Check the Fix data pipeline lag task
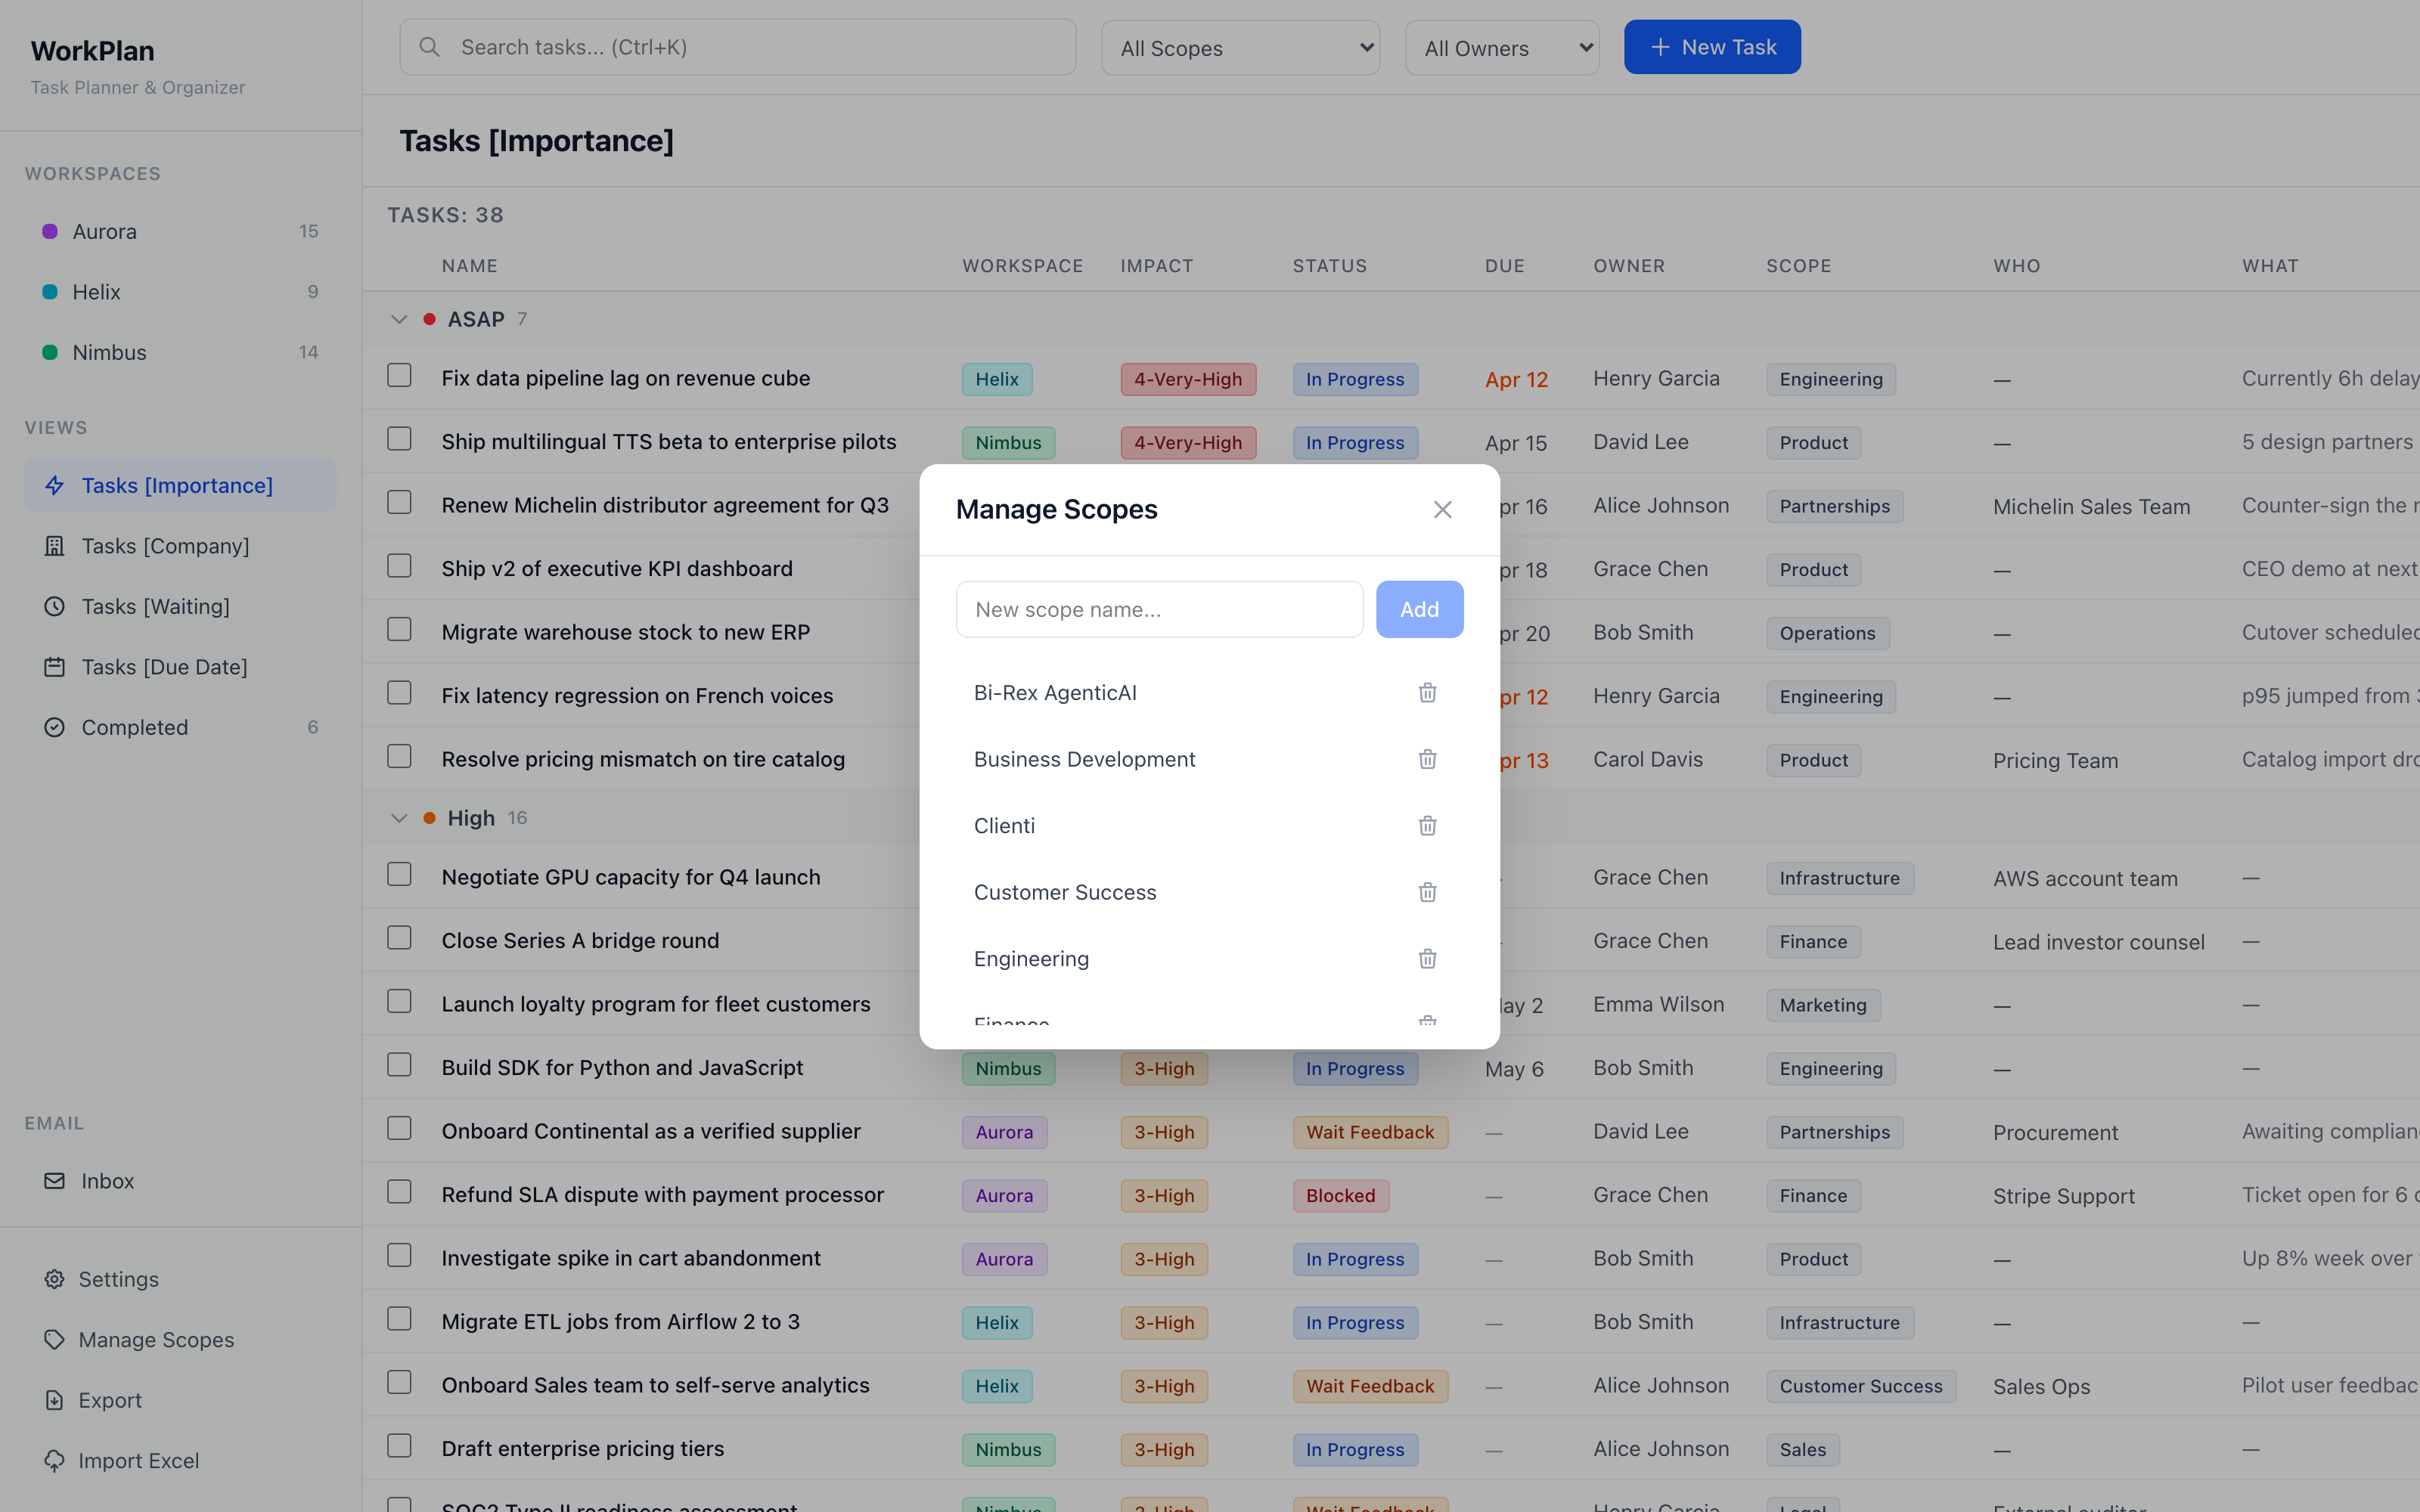 pyautogui.click(x=399, y=376)
